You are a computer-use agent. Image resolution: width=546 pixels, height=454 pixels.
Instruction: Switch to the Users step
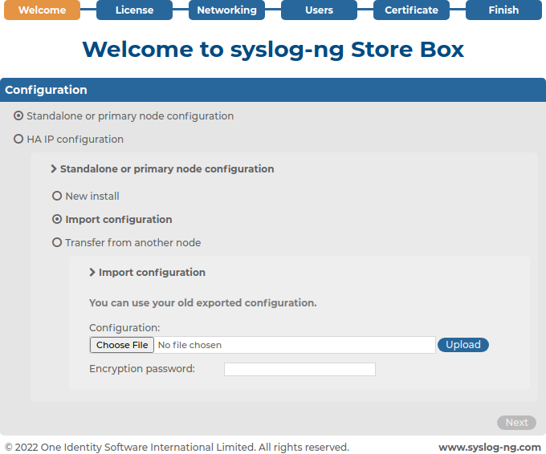point(319,10)
